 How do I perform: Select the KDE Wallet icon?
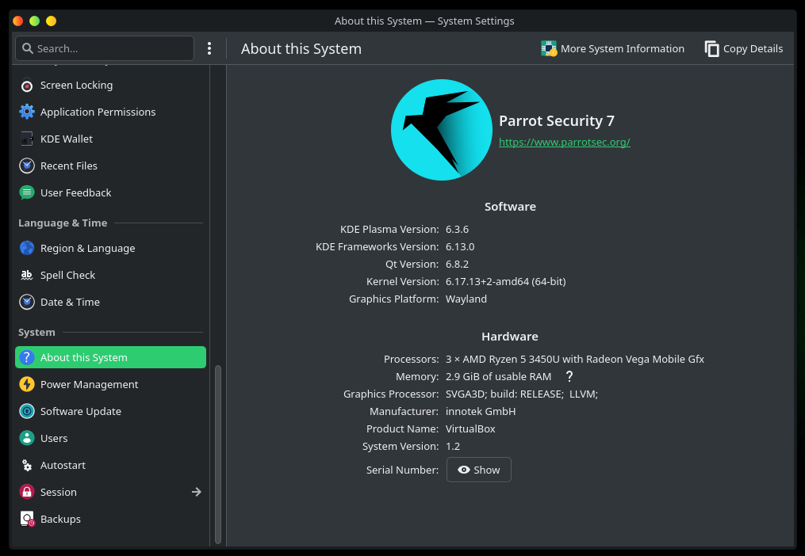(x=27, y=139)
